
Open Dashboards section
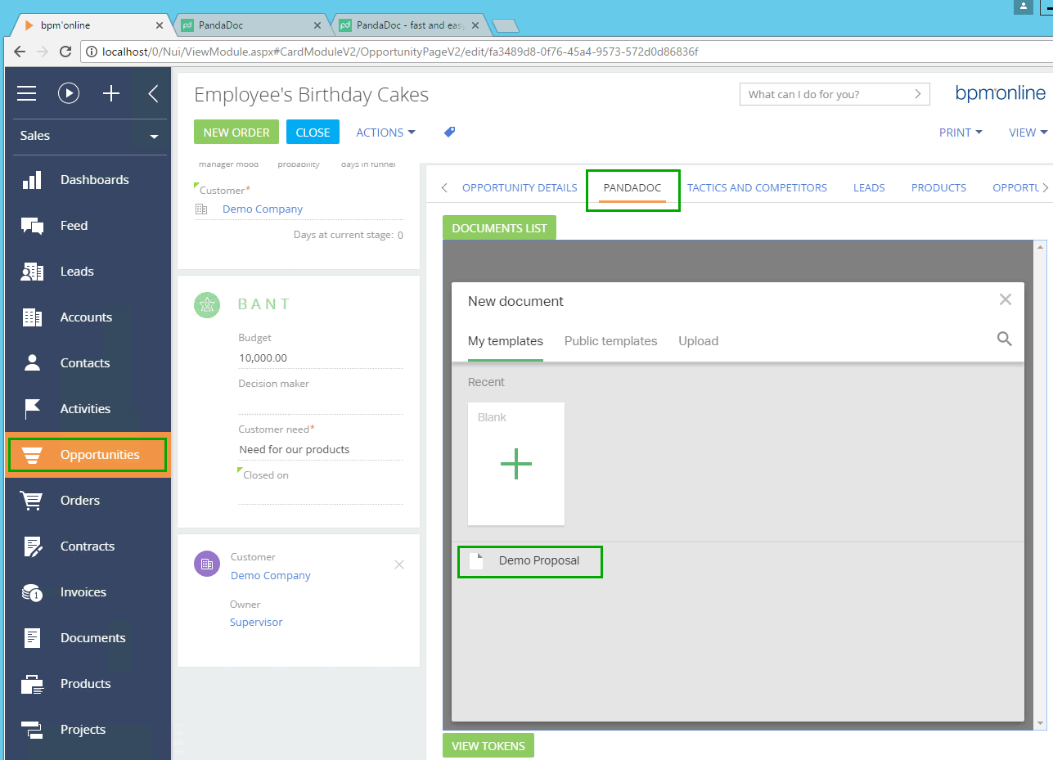[x=88, y=180]
